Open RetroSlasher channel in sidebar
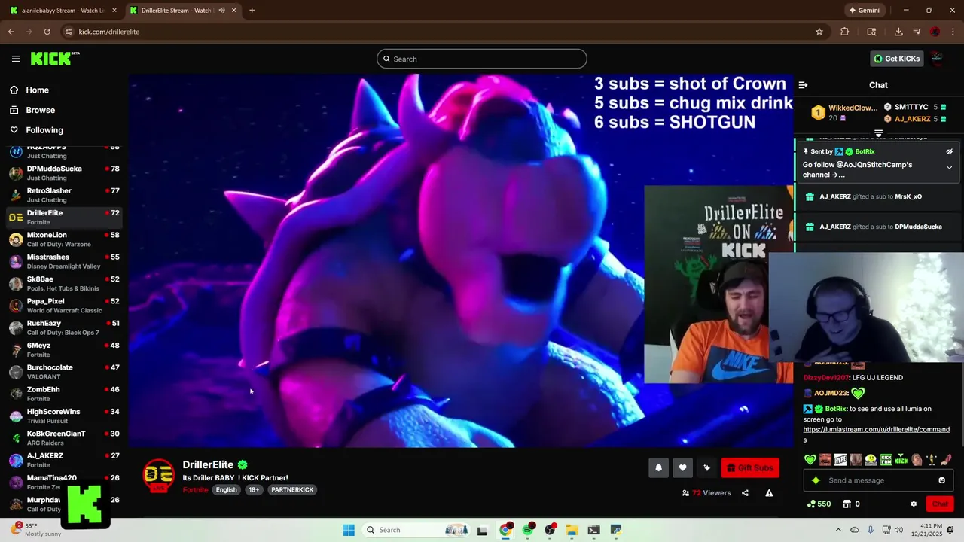 (64, 195)
